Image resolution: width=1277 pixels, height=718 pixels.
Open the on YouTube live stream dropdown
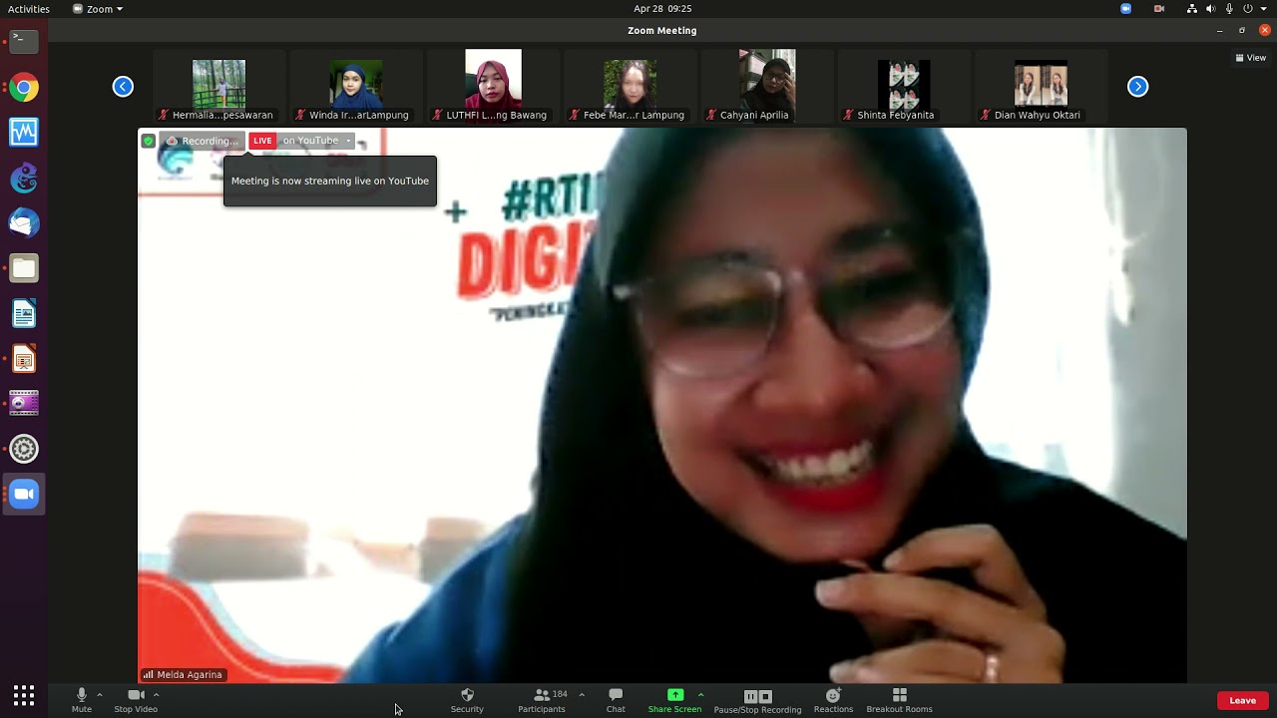click(316, 141)
